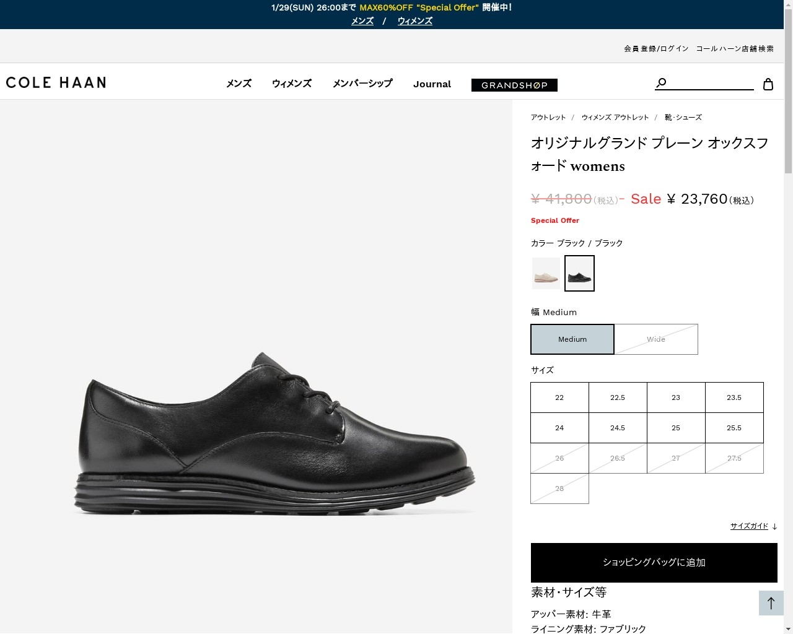Select size 25.5
This screenshot has height=634, width=793.
click(734, 428)
